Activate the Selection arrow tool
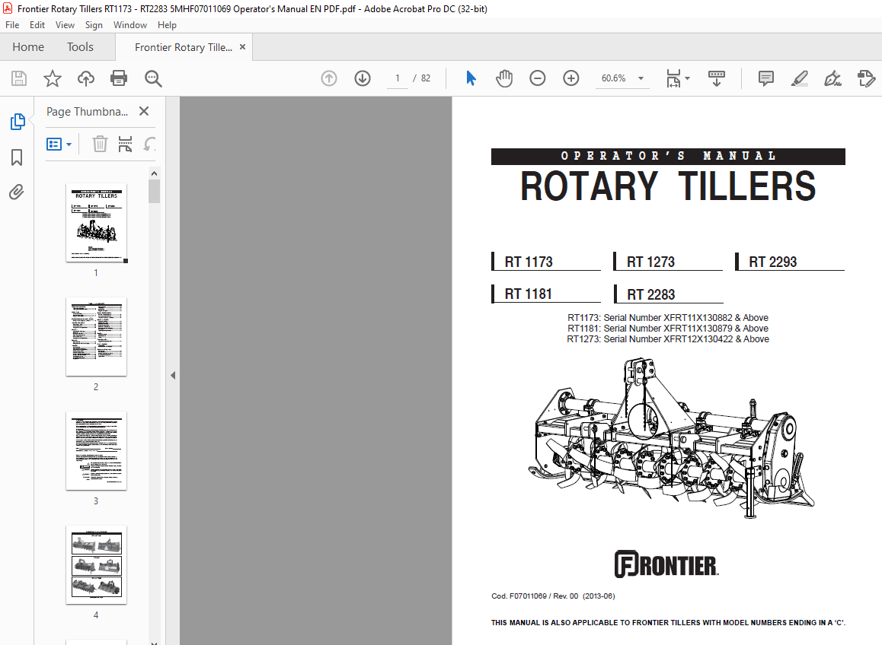The width and height of the screenshot is (882, 645). point(471,78)
